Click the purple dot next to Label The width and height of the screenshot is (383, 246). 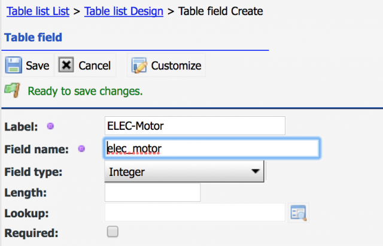click(x=50, y=126)
